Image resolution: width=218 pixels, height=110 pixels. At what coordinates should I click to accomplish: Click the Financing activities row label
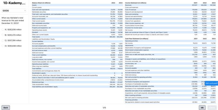(131, 100)
